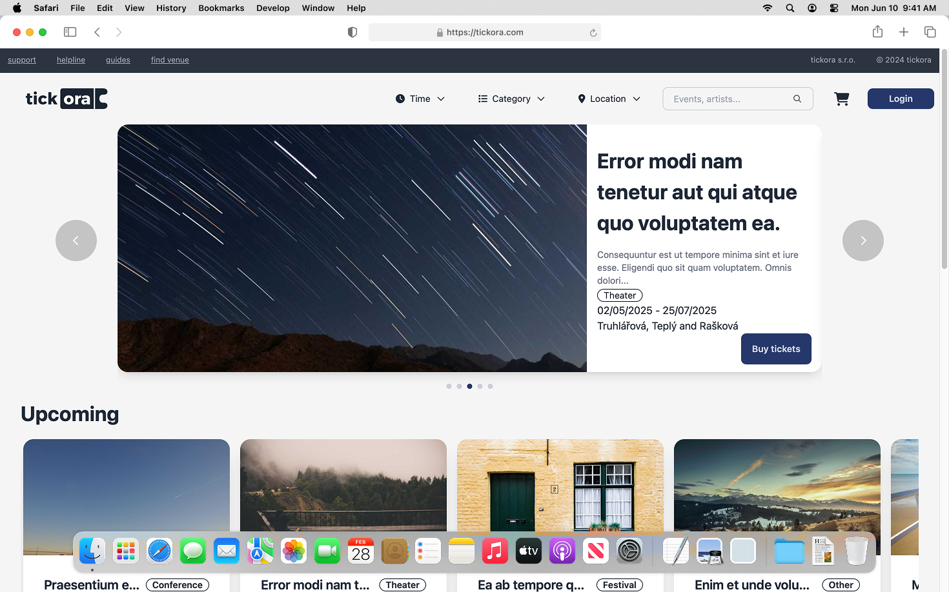Open the guides link
Viewport: 949px width, 592px height.
click(x=118, y=60)
